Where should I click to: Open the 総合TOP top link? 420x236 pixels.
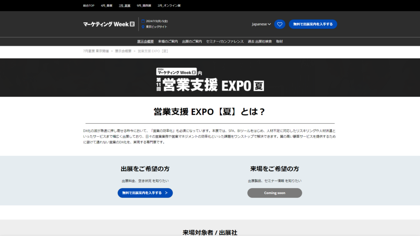(89, 6)
